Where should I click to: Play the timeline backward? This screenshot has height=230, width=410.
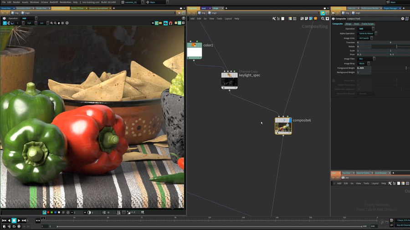coord(9,220)
